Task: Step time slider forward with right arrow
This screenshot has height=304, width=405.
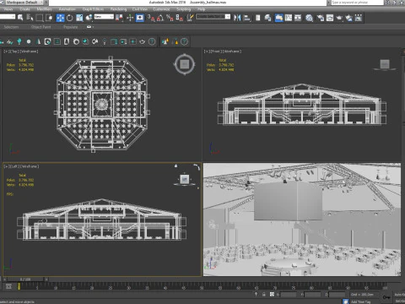Action: coord(46,280)
